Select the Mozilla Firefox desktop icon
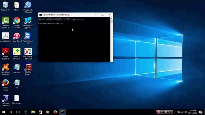 tap(5, 85)
